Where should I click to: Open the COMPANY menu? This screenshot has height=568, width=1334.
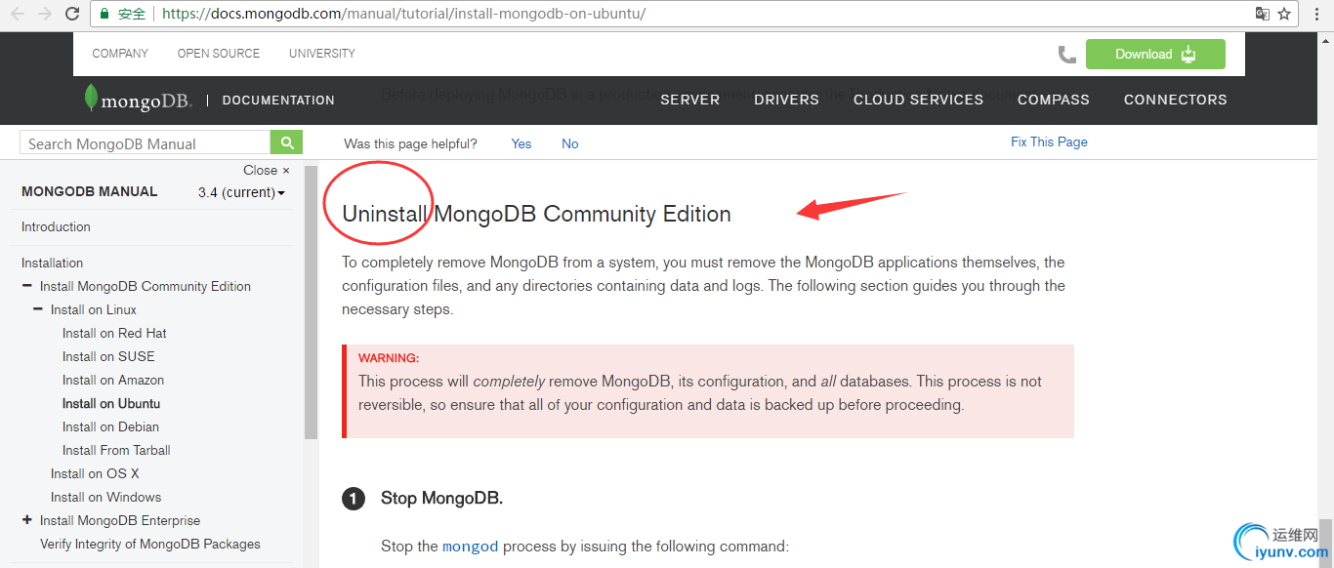[120, 54]
